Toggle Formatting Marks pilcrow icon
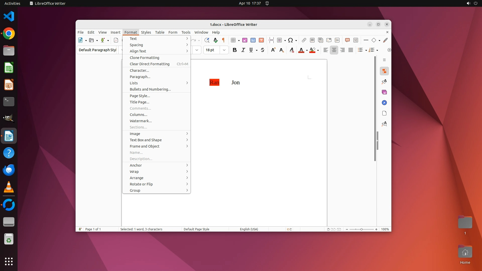 pyautogui.click(x=223, y=40)
